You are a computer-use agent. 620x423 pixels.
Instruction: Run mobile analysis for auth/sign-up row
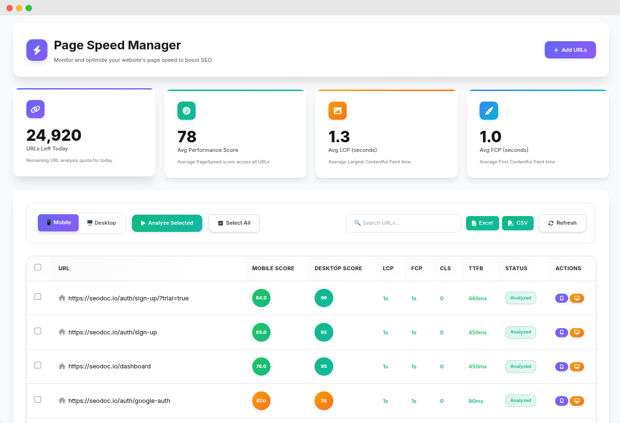point(562,332)
